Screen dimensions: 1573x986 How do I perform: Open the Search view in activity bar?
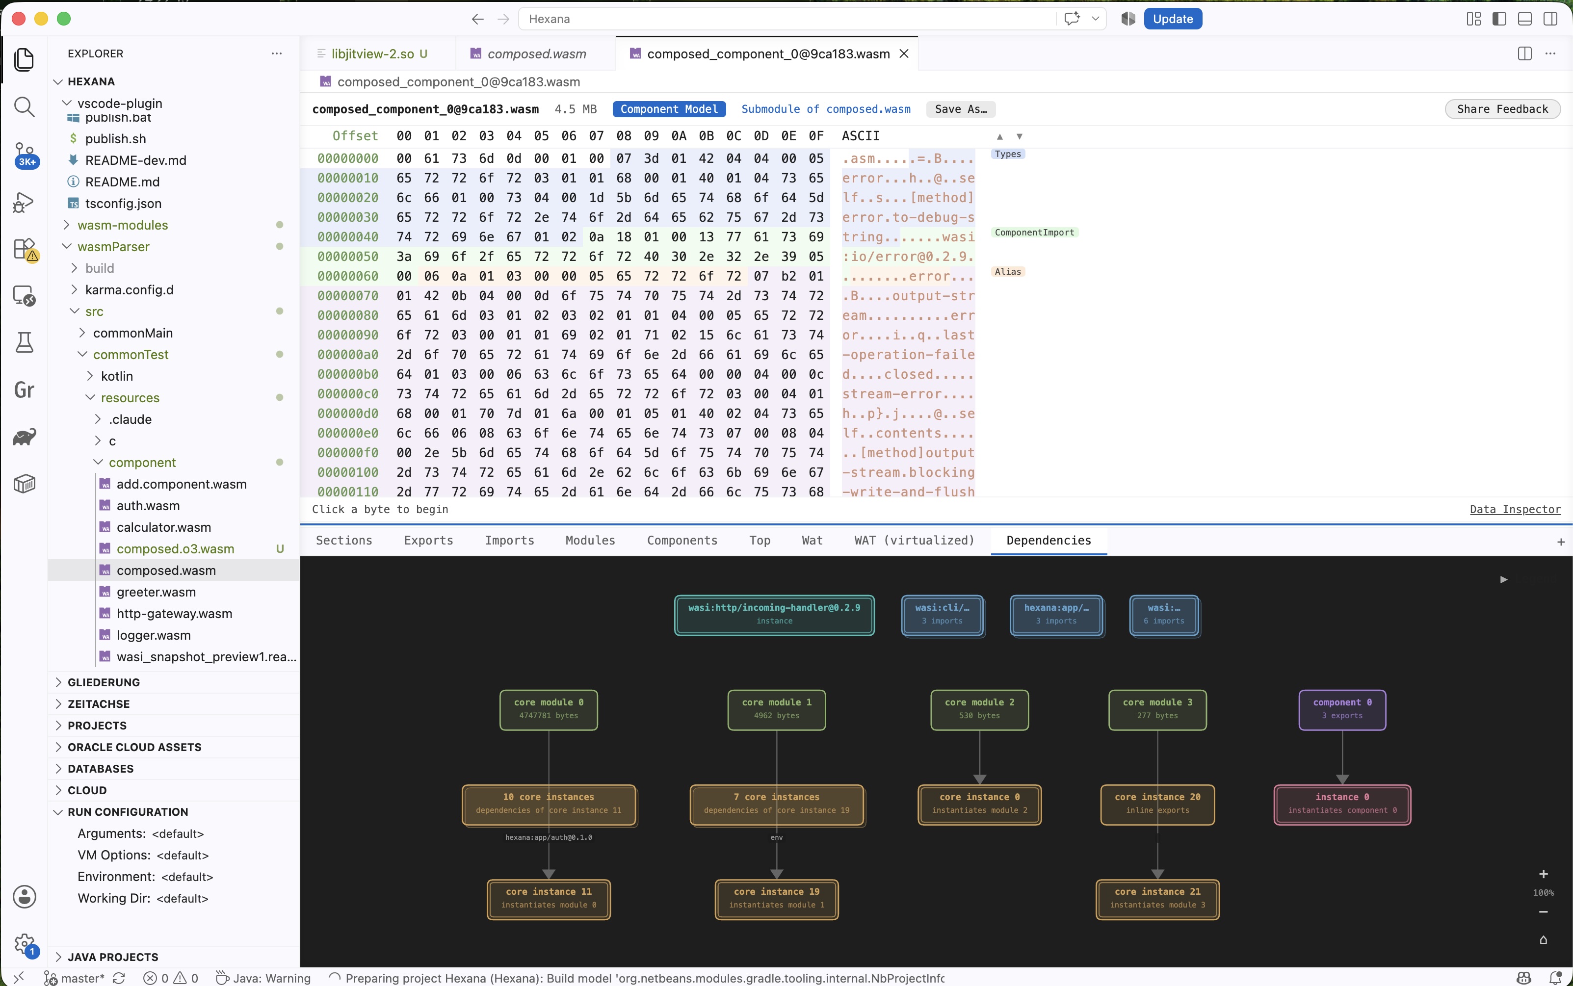tap(24, 107)
